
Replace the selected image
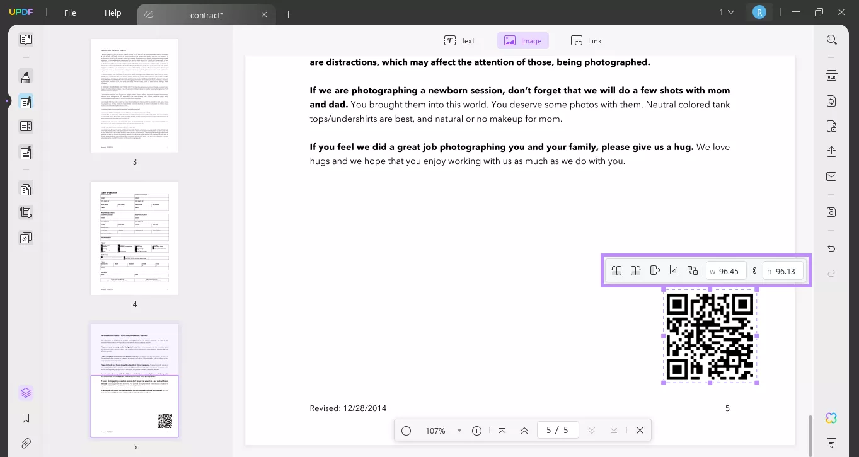pyautogui.click(x=693, y=270)
